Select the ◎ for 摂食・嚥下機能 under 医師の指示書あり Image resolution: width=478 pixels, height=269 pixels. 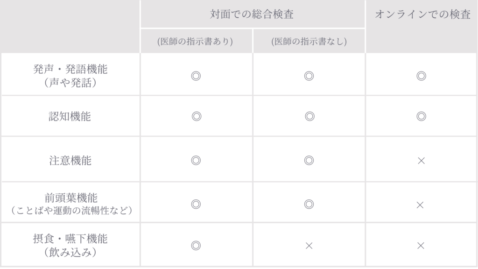(196, 246)
